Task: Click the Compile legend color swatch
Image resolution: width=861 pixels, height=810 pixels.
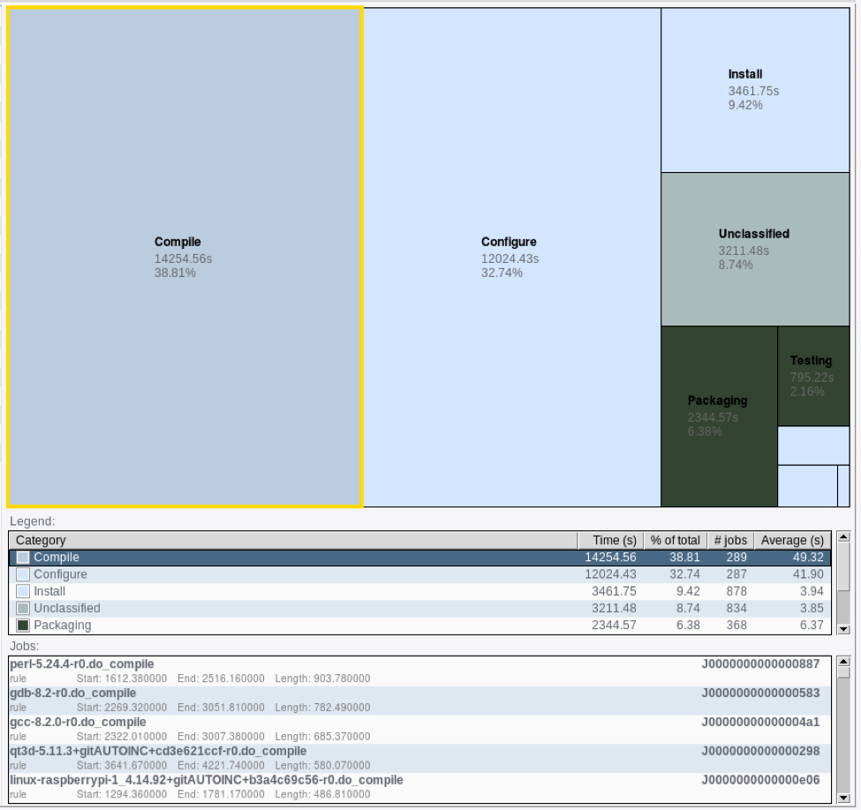Action: point(23,558)
